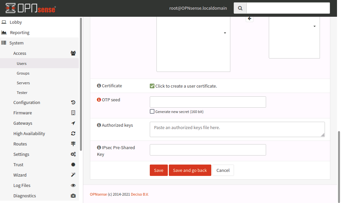Open the right list box dropdown arrow
Screen dimensions: 341x203
(315, 26)
